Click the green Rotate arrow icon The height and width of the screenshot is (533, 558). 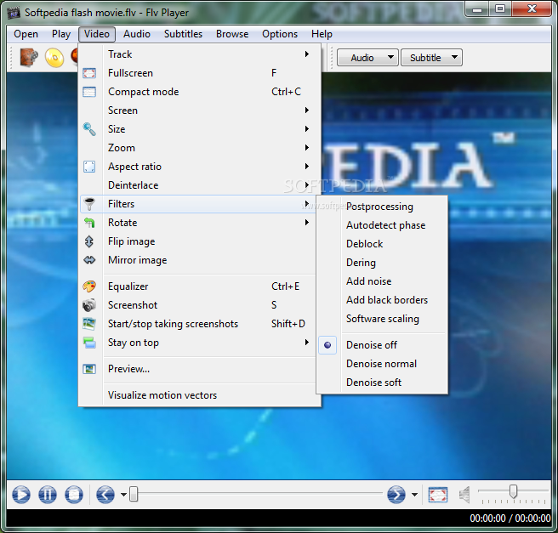click(x=89, y=223)
